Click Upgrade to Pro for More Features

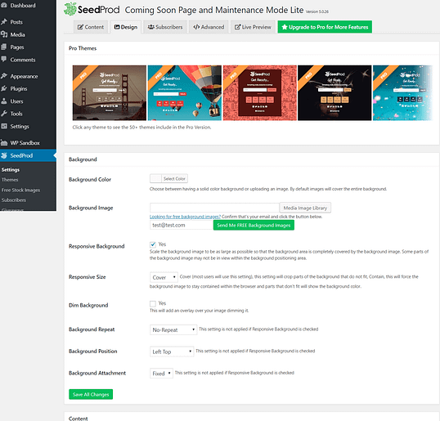(325, 27)
